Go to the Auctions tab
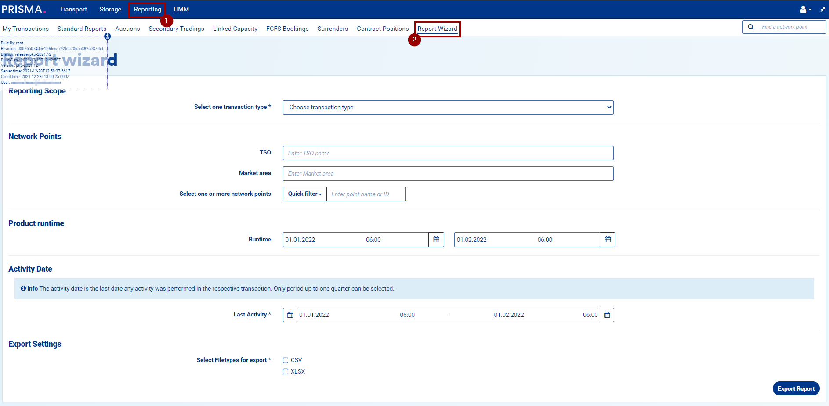Viewport: 829px width, 406px height. 127,29
